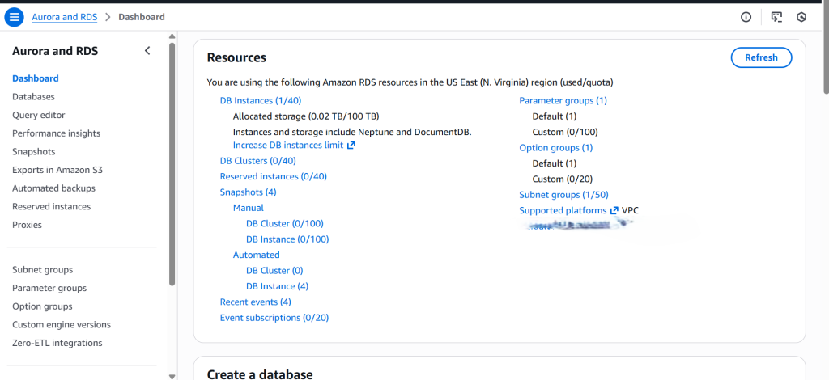
Task: Open the CloudShell terminal icon
Action: tap(776, 17)
